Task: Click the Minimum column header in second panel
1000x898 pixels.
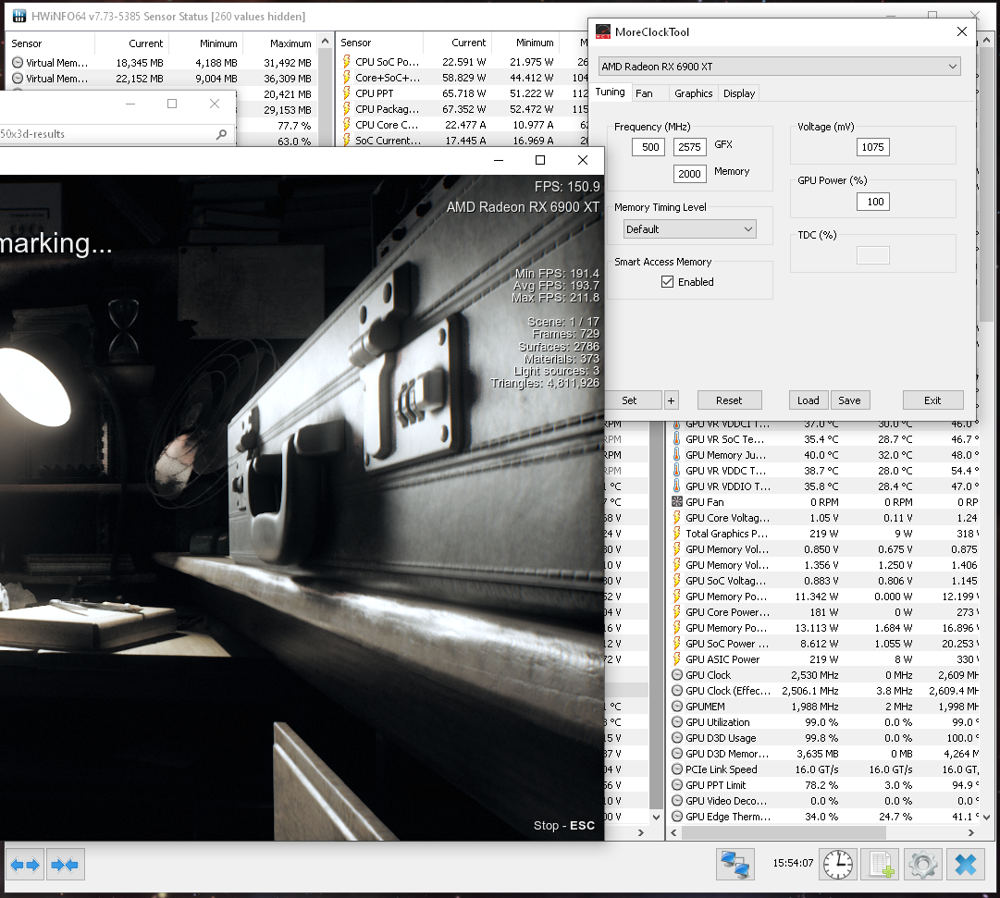Action: point(535,43)
